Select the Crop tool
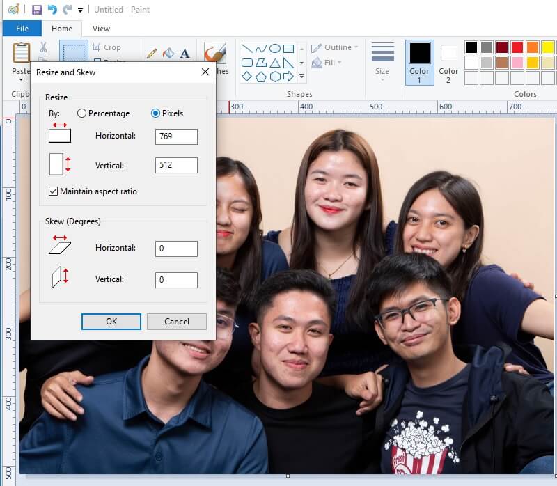The width and height of the screenshot is (557, 486). 109,47
